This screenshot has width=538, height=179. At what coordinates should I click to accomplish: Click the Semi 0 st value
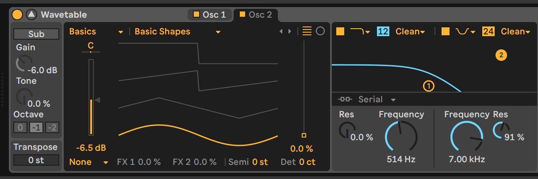260,162
